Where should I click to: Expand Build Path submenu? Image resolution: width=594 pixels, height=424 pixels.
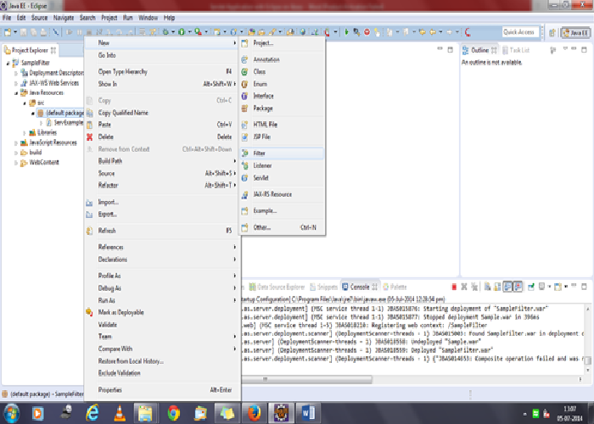[162, 161]
